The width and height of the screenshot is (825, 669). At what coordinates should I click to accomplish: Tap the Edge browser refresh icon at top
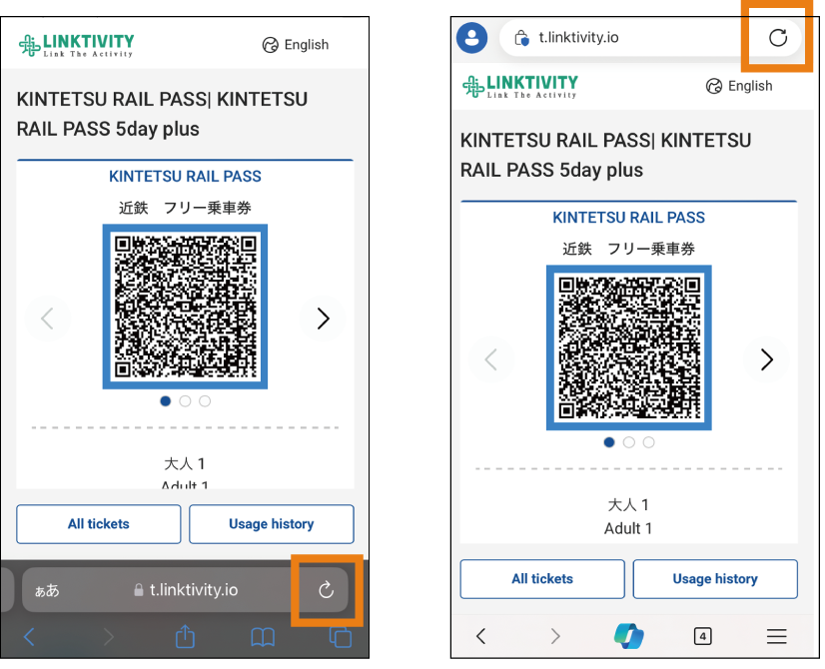click(778, 38)
